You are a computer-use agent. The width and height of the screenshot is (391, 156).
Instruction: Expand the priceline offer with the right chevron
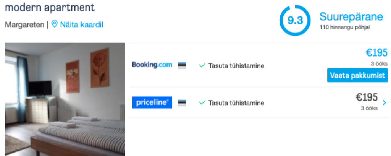[384, 102]
